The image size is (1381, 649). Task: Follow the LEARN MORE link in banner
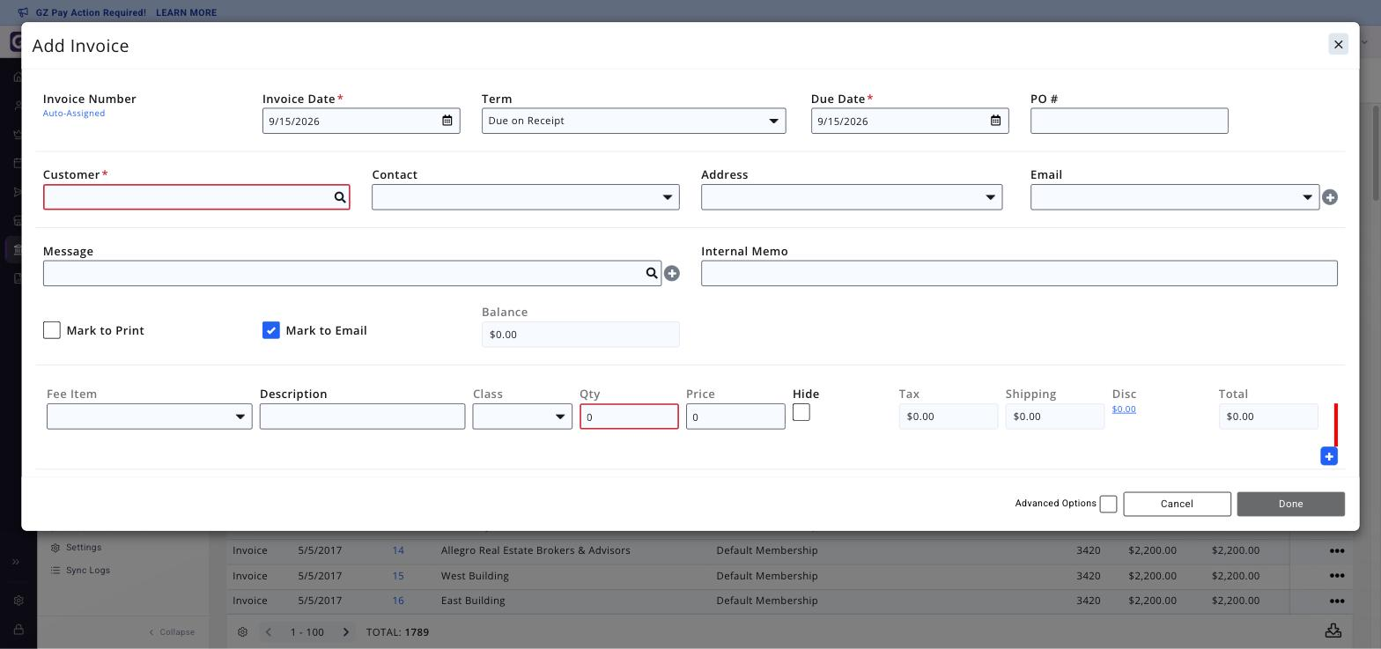(186, 12)
